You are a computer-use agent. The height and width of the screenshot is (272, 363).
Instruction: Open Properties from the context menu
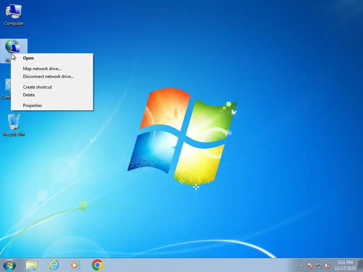pyautogui.click(x=52, y=106)
